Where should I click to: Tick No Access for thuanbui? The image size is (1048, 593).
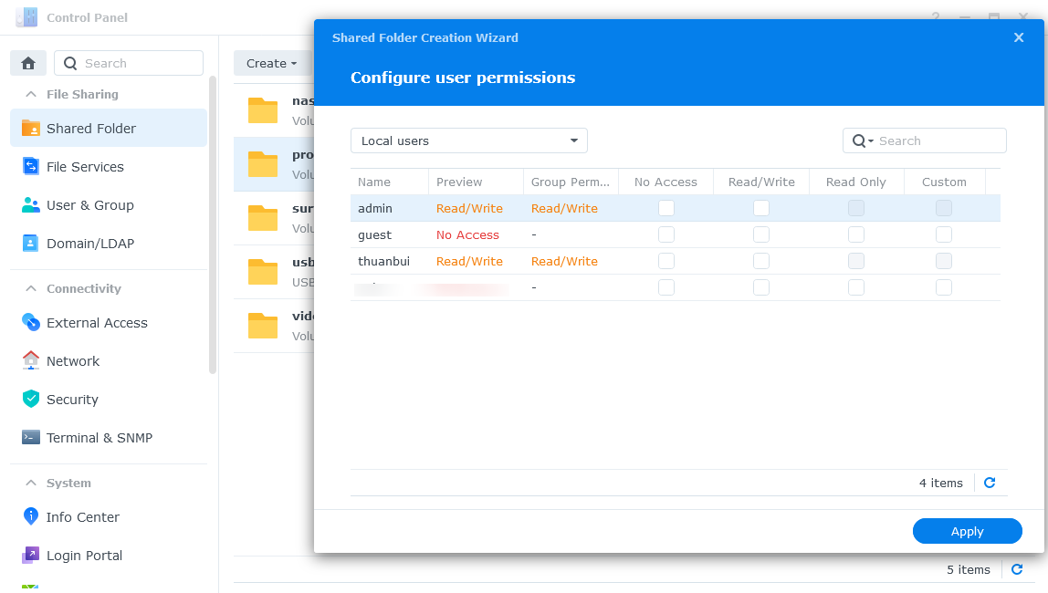666,261
